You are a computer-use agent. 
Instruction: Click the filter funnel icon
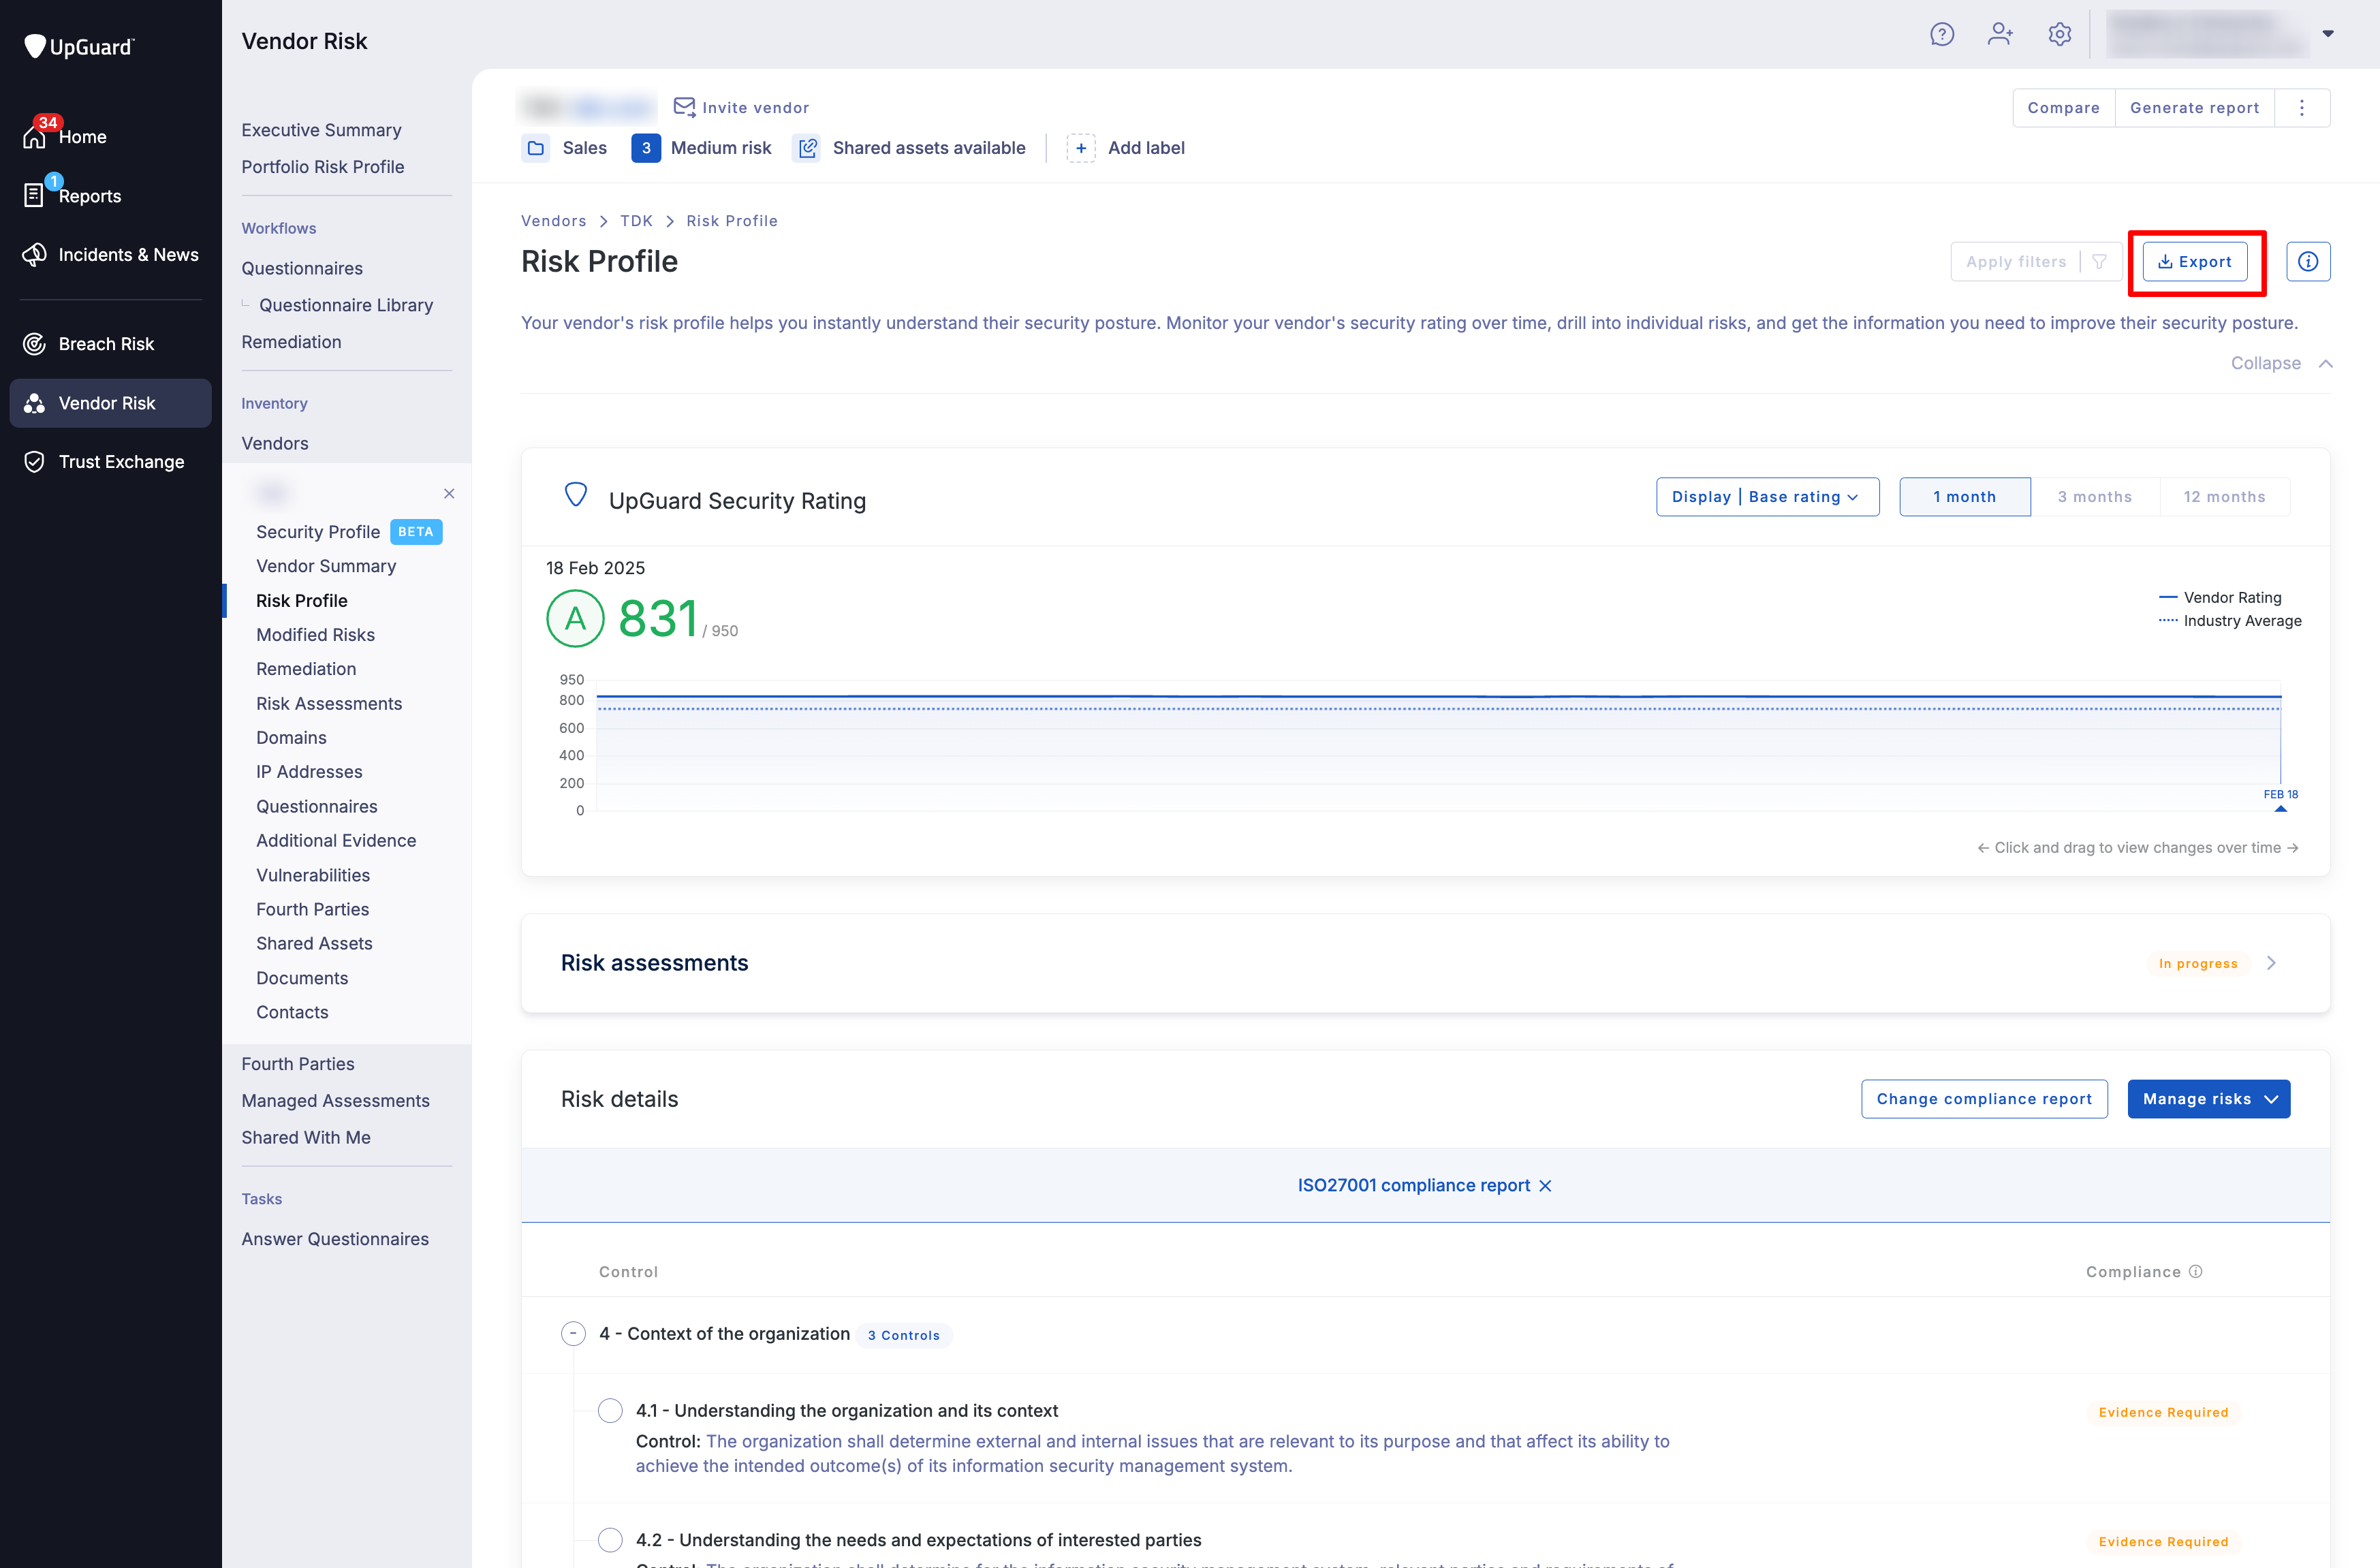[x=2100, y=262]
